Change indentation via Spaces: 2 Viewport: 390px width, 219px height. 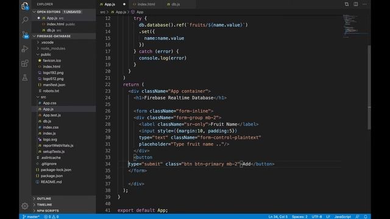coord(299,217)
